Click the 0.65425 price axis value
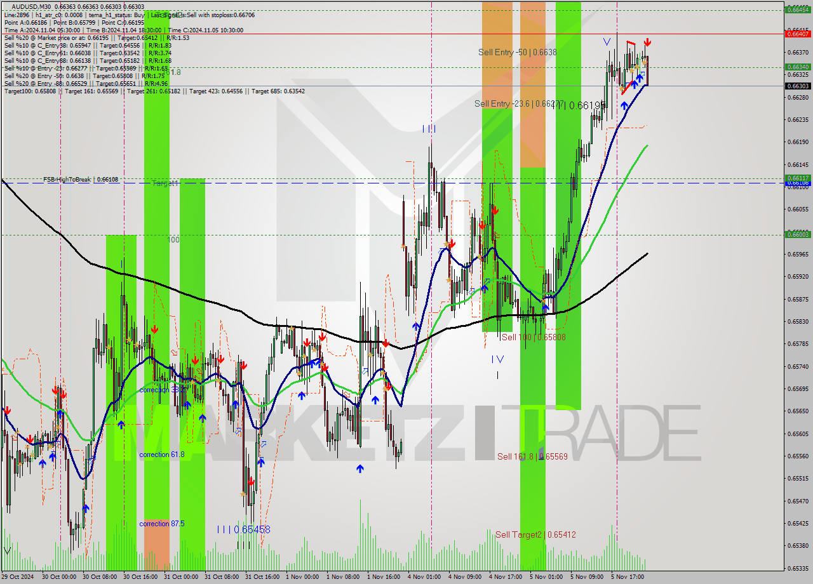Image resolution: width=813 pixels, height=584 pixels. [x=798, y=523]
